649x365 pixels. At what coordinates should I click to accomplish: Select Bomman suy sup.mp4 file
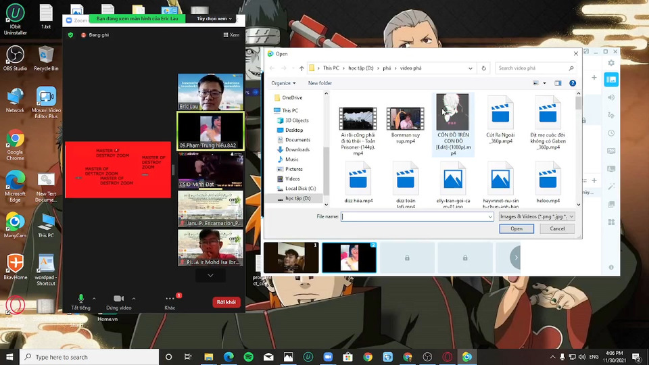point(405,125)
